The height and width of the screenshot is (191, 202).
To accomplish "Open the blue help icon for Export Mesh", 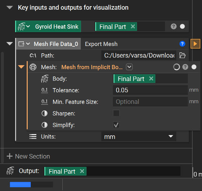I will tap(182, 44).
